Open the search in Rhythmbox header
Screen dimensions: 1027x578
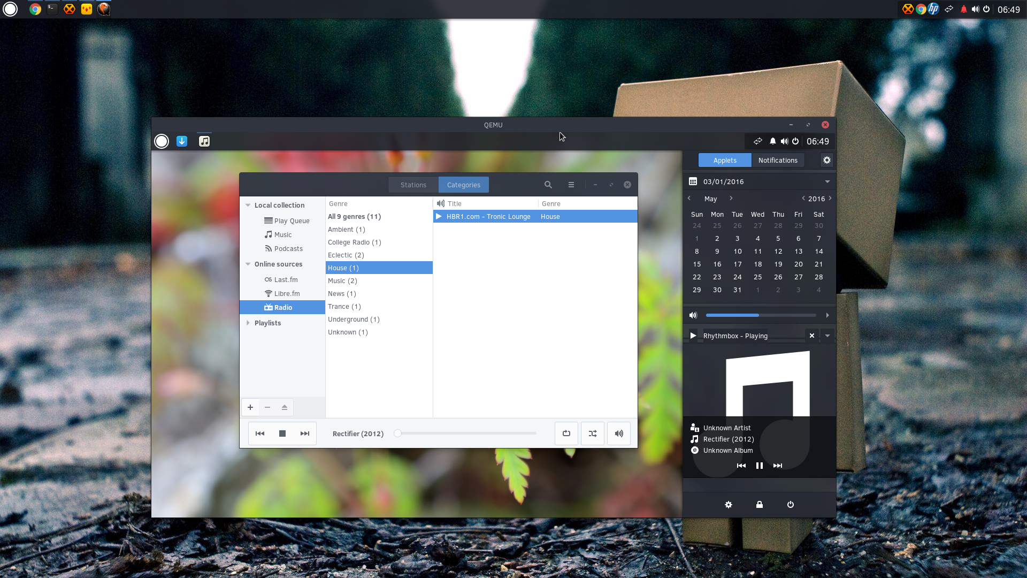click(x=548, y=185)
